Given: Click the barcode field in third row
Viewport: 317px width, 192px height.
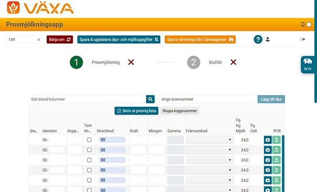Looking at the screenshot, I should pyautogui.click(x=112, y=160).
